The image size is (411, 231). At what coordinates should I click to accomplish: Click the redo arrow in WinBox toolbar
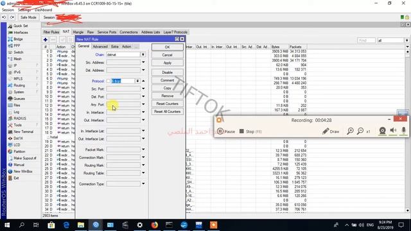pyautogui.click(x=12, y=17)
